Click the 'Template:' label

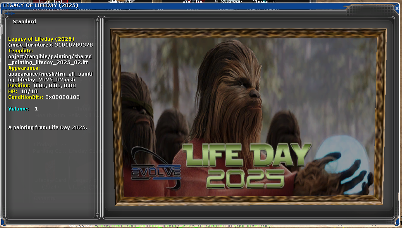click(x=21, y=50)
